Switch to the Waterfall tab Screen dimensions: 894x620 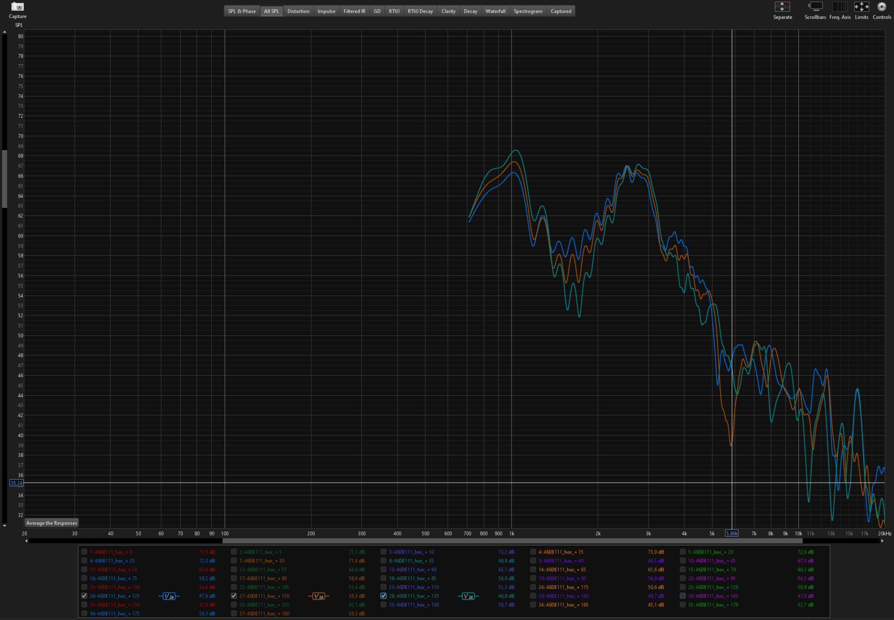click(x=495, y=11)
